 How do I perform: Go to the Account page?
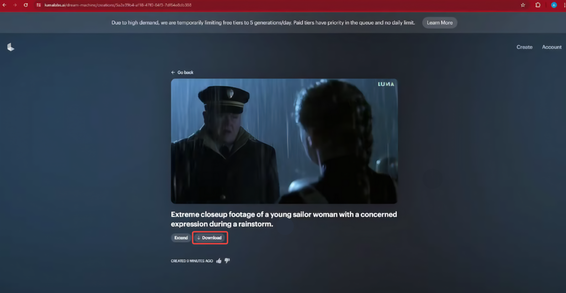552,47
